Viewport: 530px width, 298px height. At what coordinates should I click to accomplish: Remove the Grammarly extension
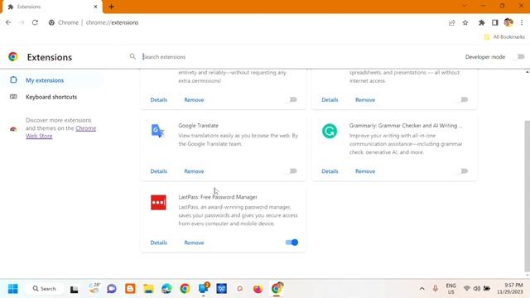coord(365,171)
